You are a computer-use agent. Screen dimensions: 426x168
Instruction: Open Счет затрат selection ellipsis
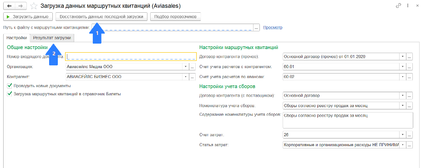410,135
